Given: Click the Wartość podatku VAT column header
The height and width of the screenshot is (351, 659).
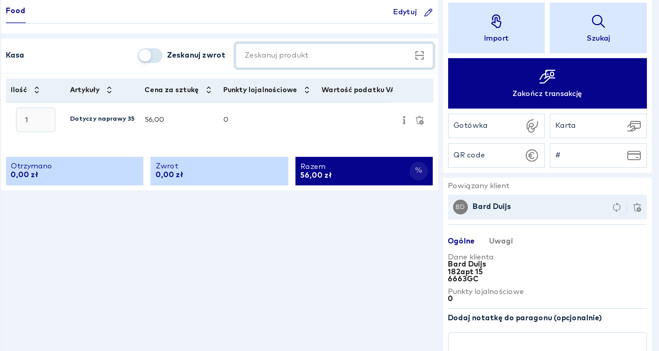Looking at the screenshot, I should point(357,90).
